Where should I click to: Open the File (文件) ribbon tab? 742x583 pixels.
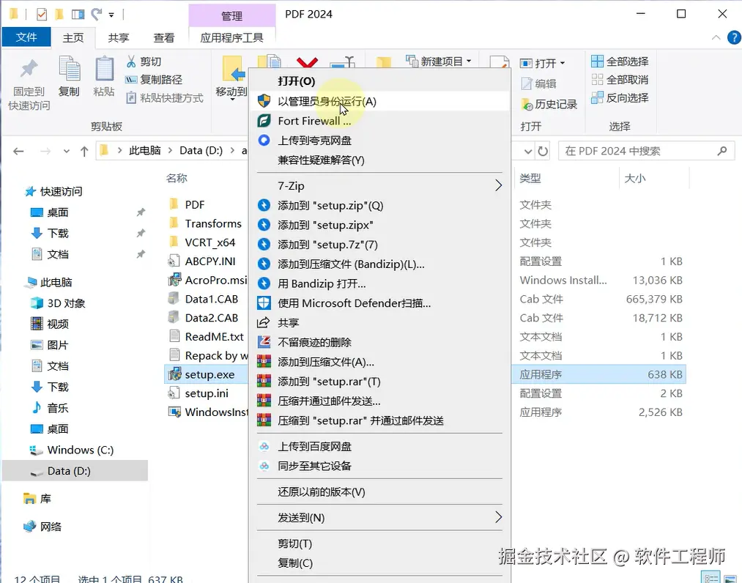(26, 37)
